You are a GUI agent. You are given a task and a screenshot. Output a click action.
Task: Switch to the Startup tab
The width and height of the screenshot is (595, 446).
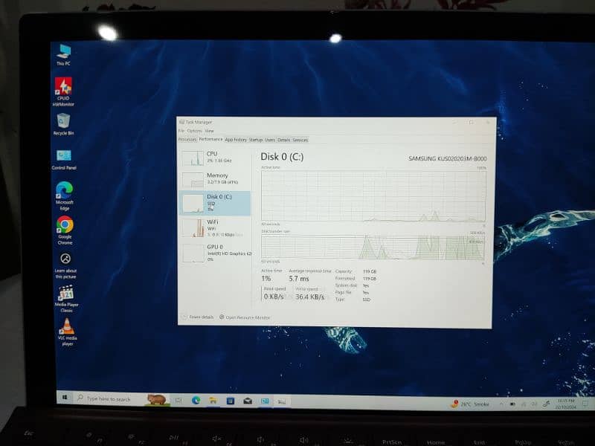pyautogui.click(x=256, y=140)
